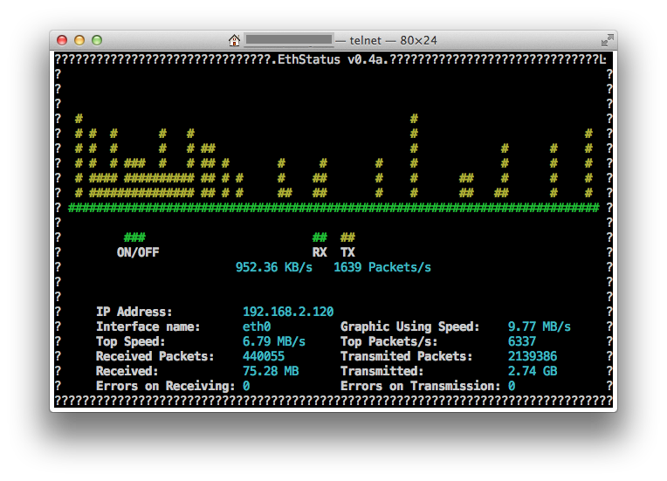Click the Top Speed value 6.79 MB/s
The height and width of the screenshot is (481, 667).
click(274, 341)
